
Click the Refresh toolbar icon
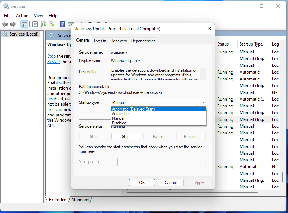(43, 24)
